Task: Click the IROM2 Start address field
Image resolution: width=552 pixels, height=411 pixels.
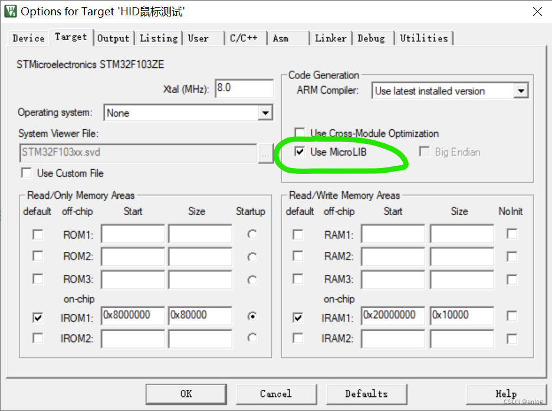Action: pyautogui.click(x=133, y=338)
